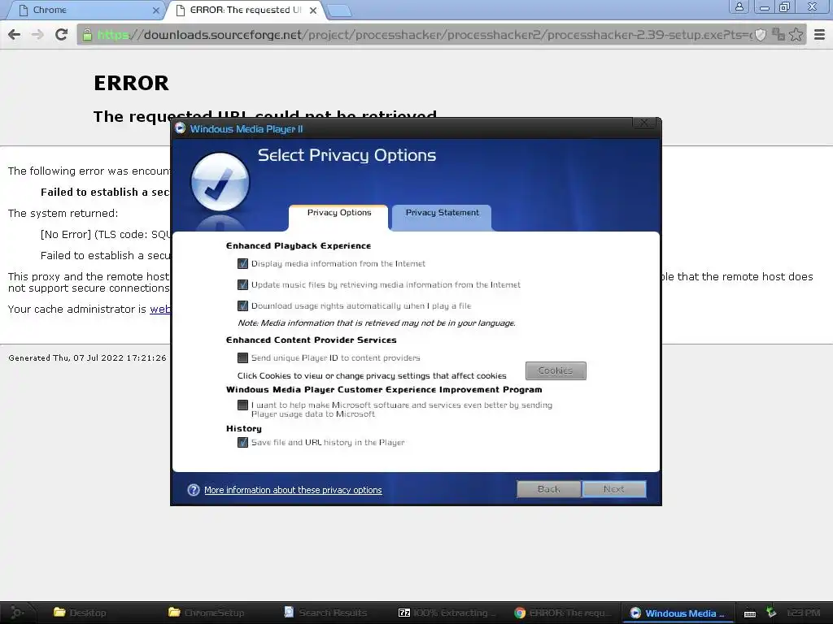Enable Send unique Player ID to content providers
This screenshot has width=833, height=624.
click(242, 358)
